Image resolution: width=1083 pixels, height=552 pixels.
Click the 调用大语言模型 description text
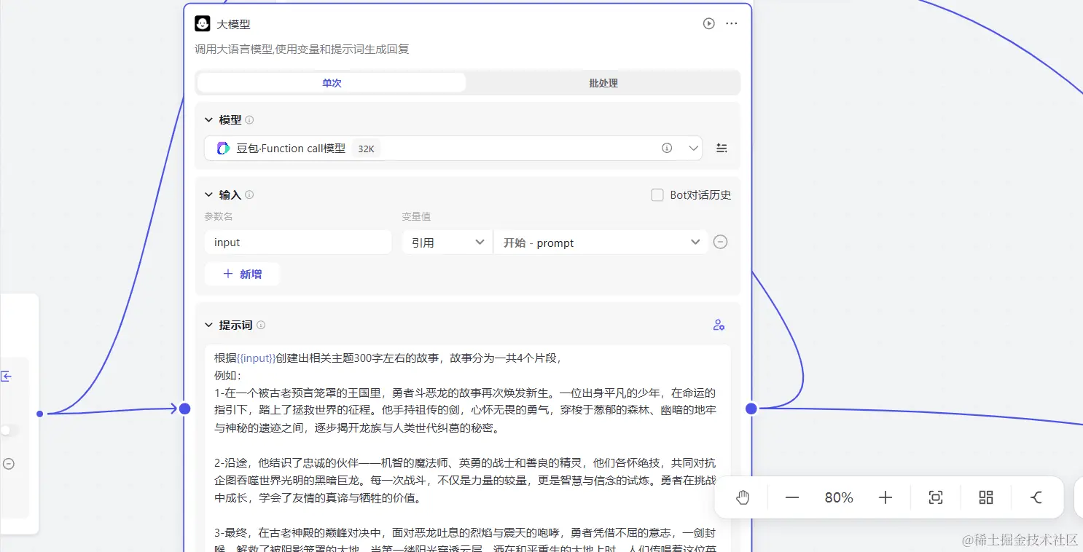[302, 49]
